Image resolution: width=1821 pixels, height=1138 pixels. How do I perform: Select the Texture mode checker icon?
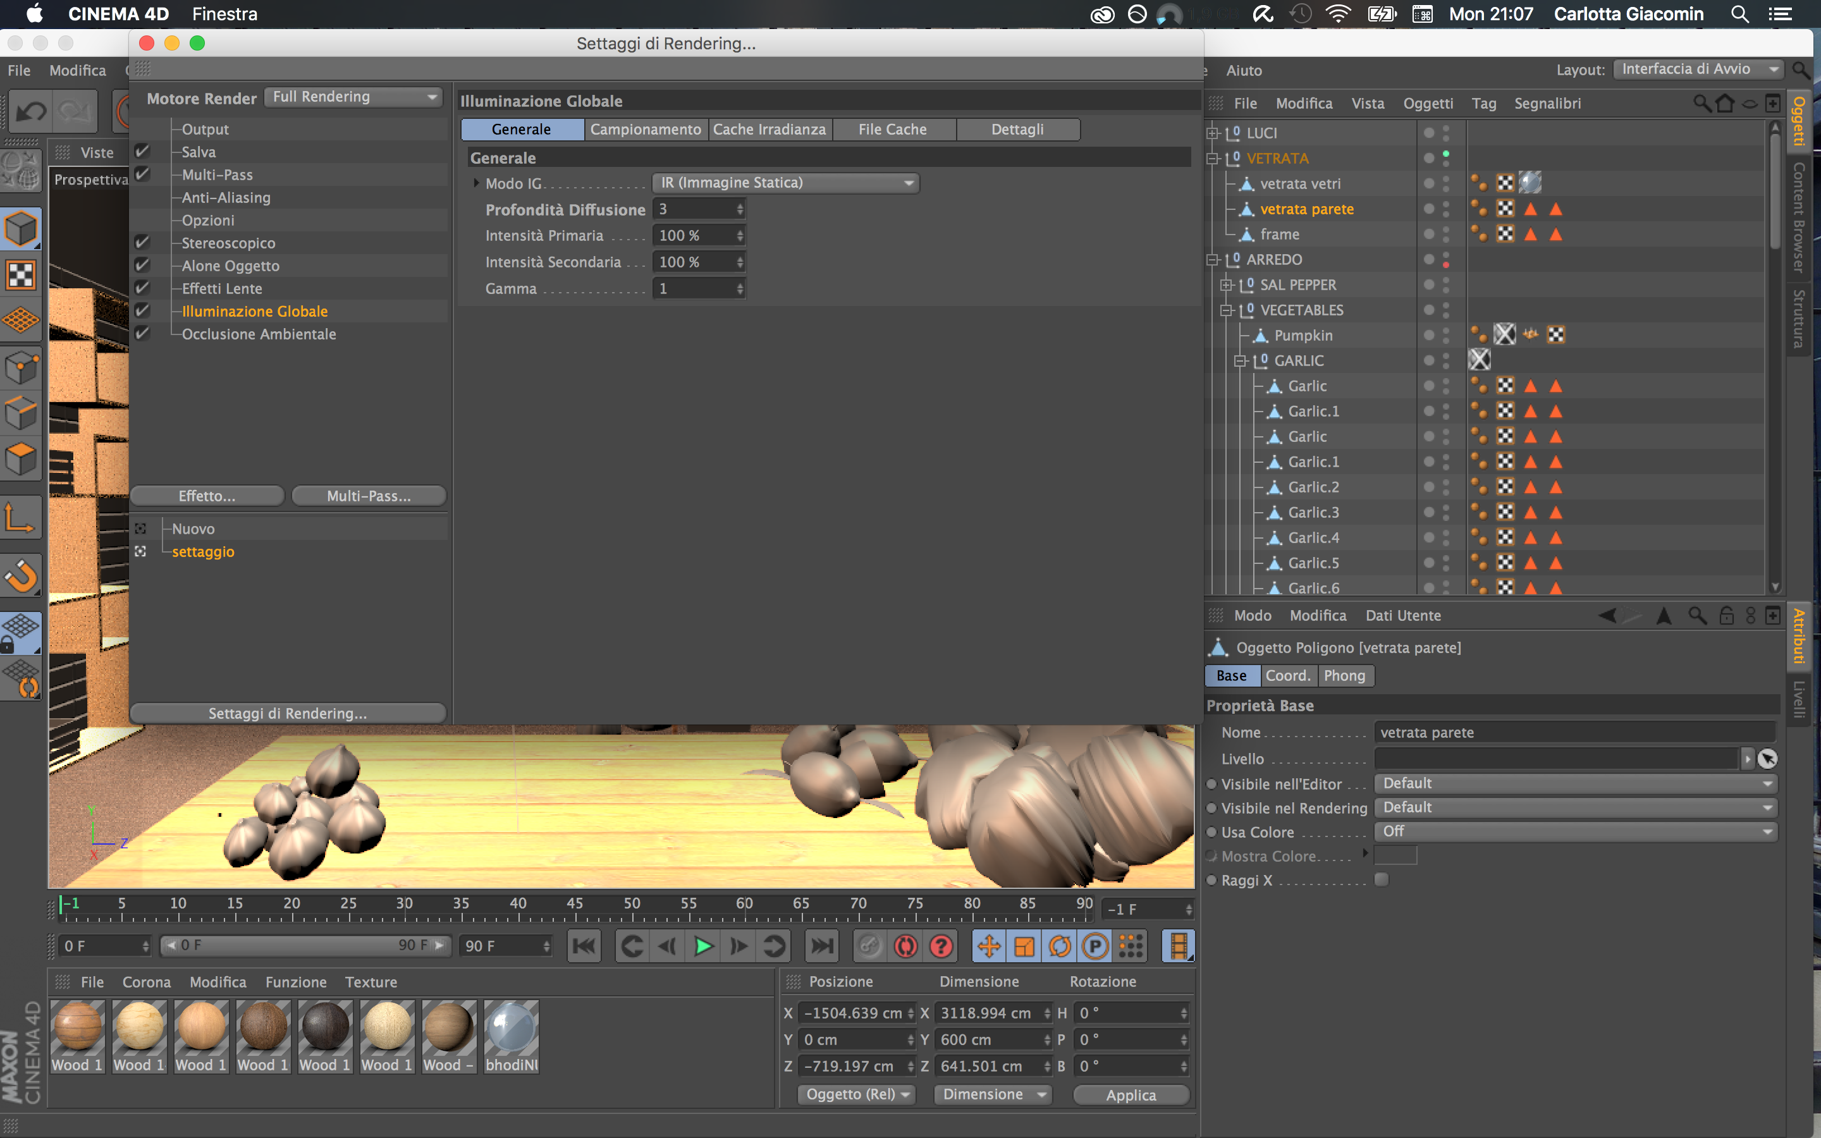20,275
